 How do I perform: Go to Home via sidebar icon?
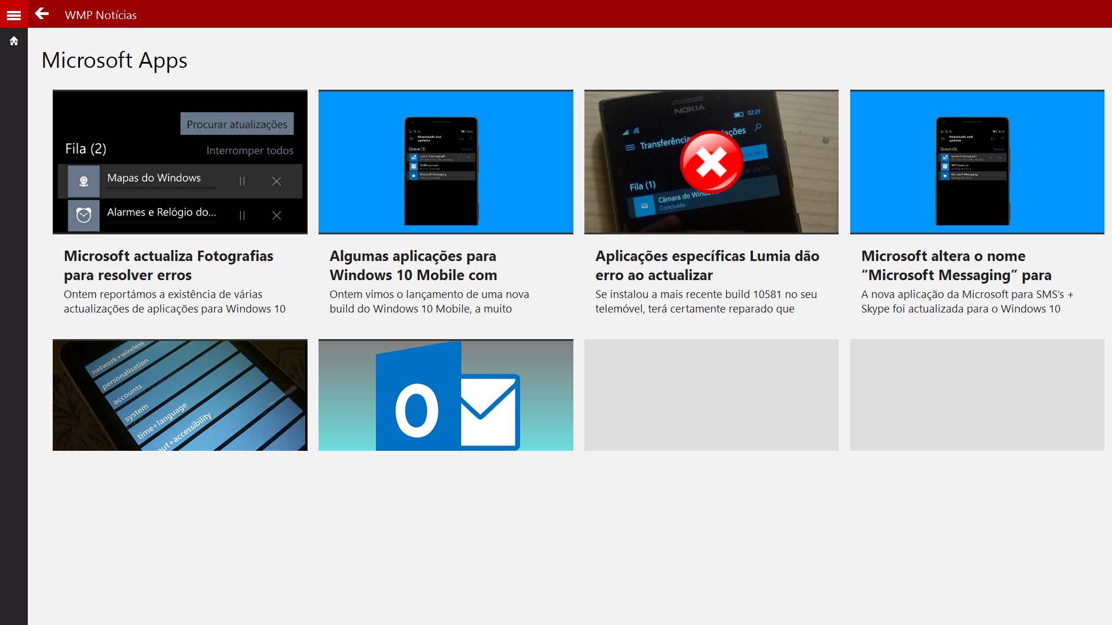pyautogui.click(x=14, y=41)
